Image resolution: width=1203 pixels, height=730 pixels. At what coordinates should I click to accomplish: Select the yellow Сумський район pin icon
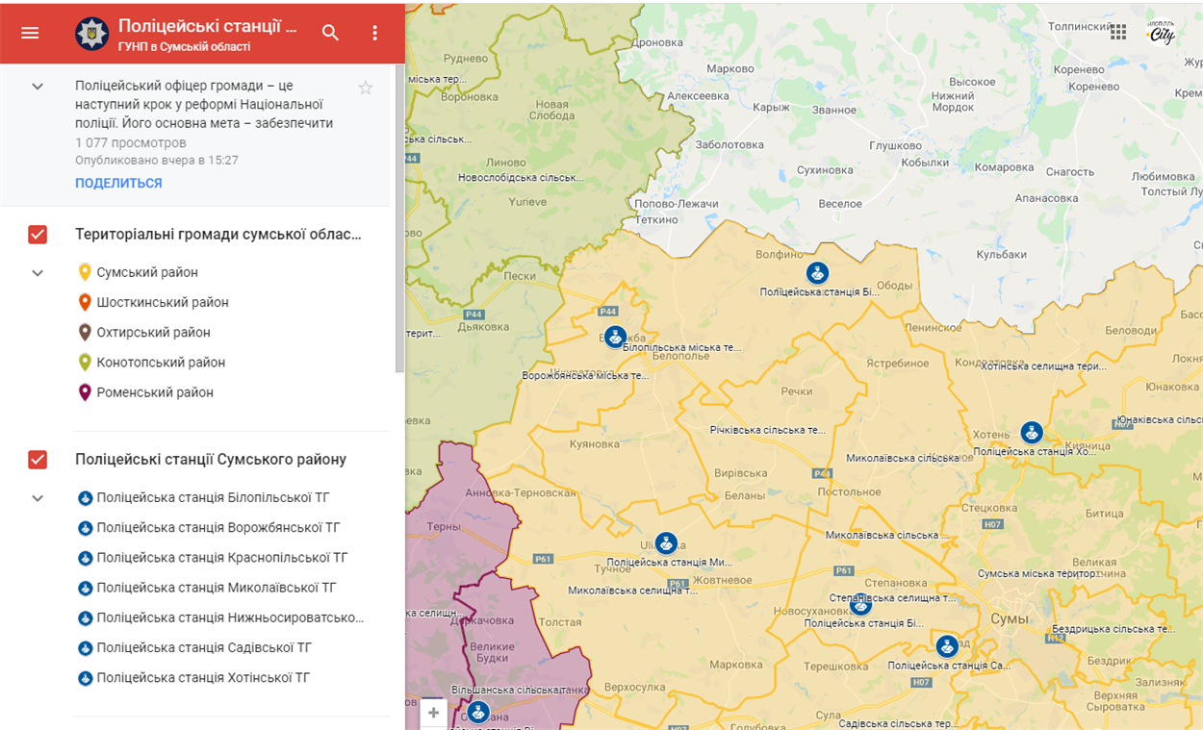[x=85, y=272]
